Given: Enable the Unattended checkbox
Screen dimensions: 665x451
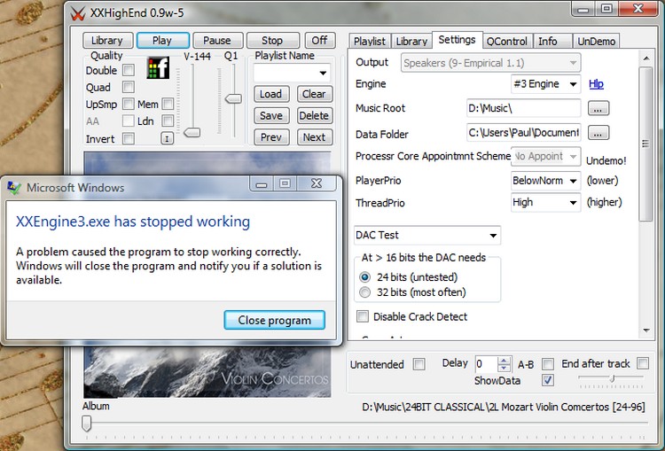Looking at the screenshot, I should pyautogui.click(x=419, y=364).
